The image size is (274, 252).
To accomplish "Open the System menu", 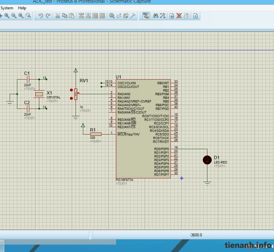I will tap(7, 8).
